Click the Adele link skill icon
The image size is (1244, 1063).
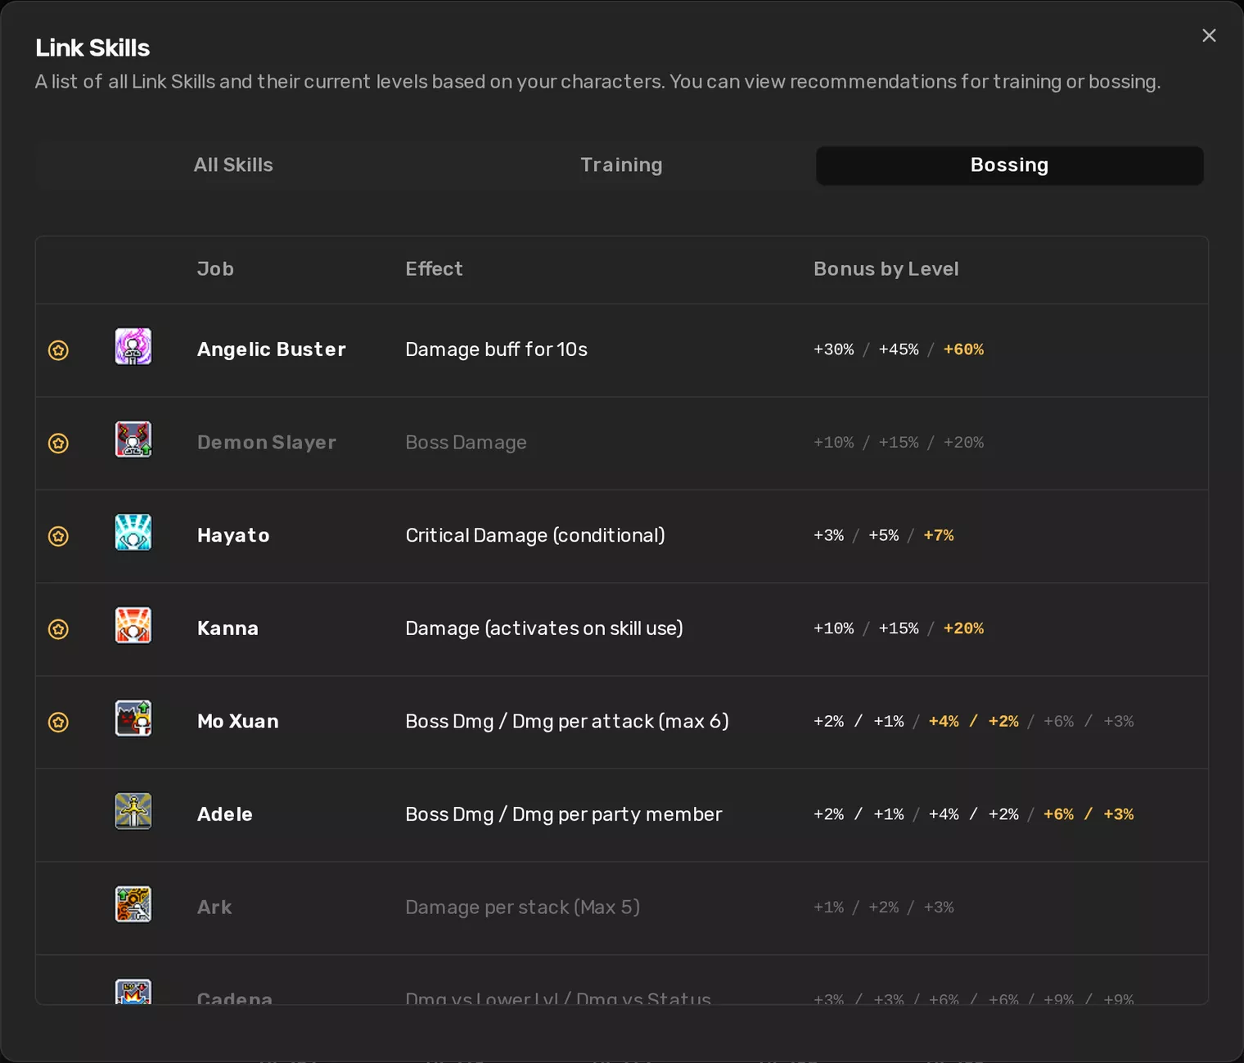point(133,811)
